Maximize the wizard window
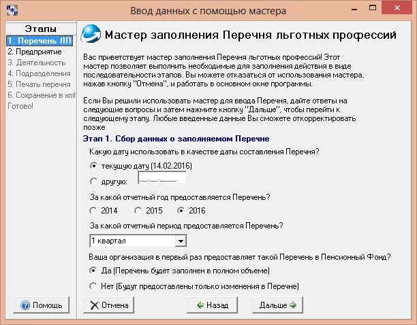The height and width of the screenshot is (325, 417). pyautogui.click(x=373, y=8)
